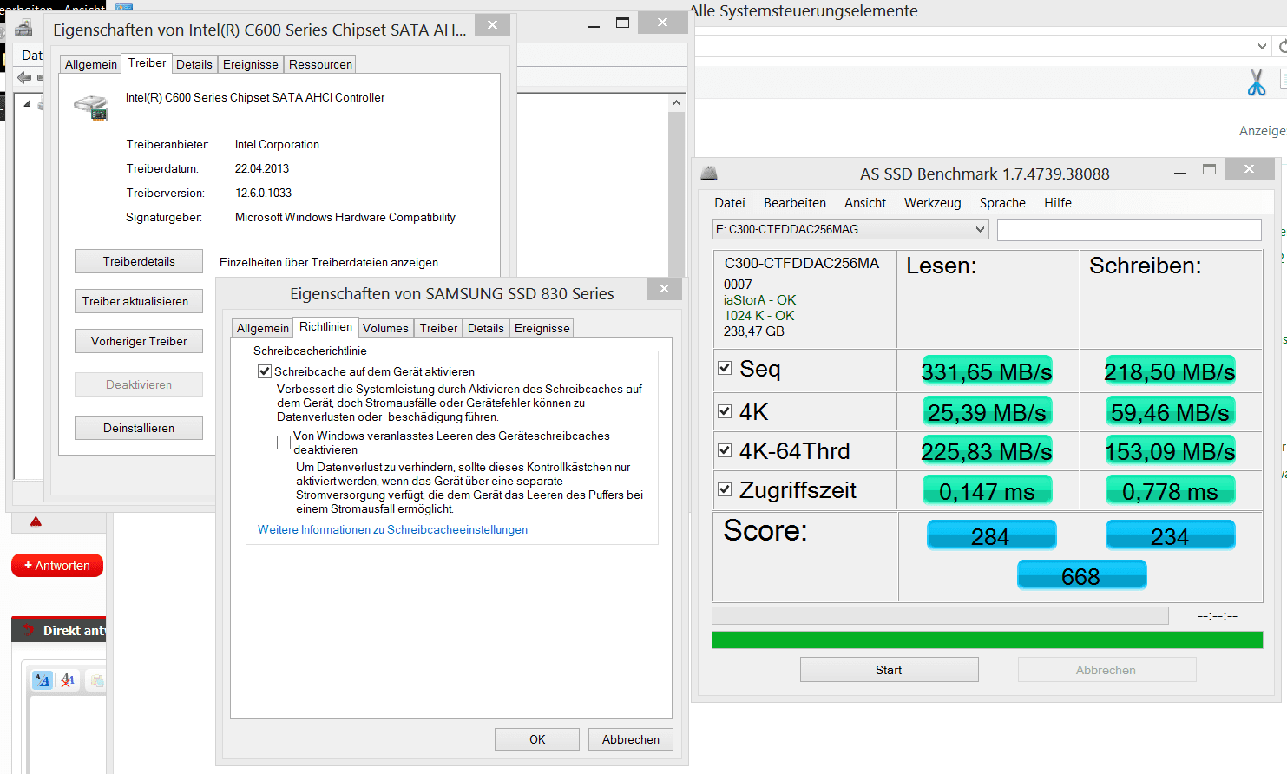Click the Treiberdetails button
This screenshot has height=774, width=1287.
pos(139,261)
